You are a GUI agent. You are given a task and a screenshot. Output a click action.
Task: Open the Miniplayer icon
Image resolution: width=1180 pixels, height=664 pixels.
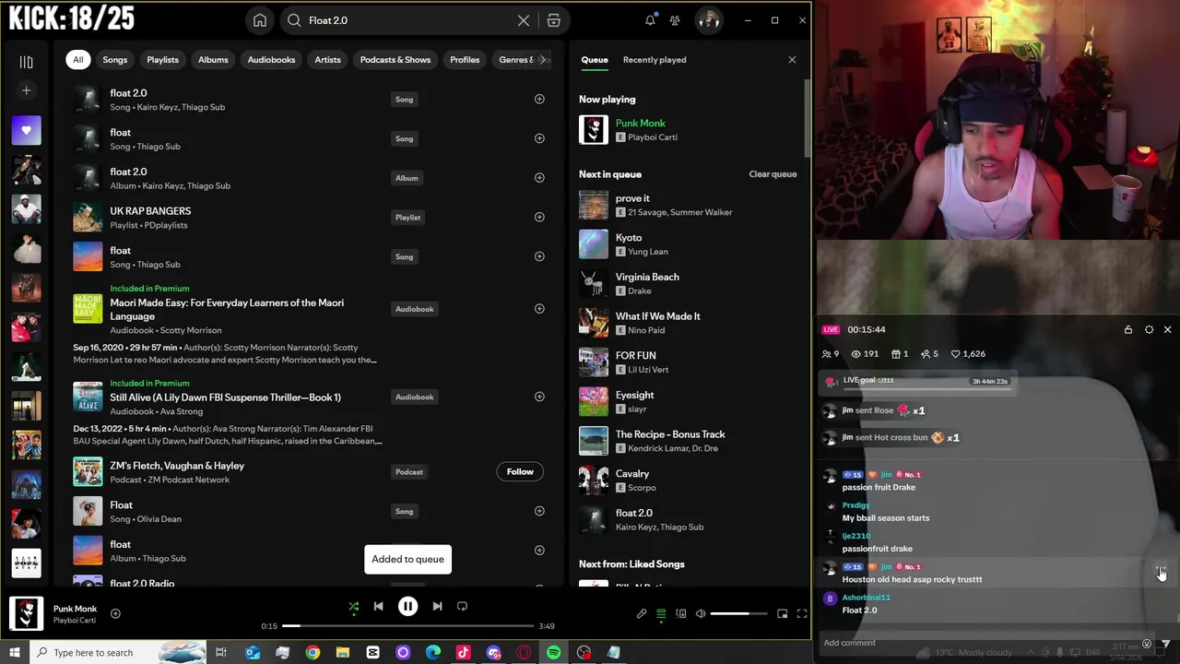pyautogui.click(x=782, y=613)
